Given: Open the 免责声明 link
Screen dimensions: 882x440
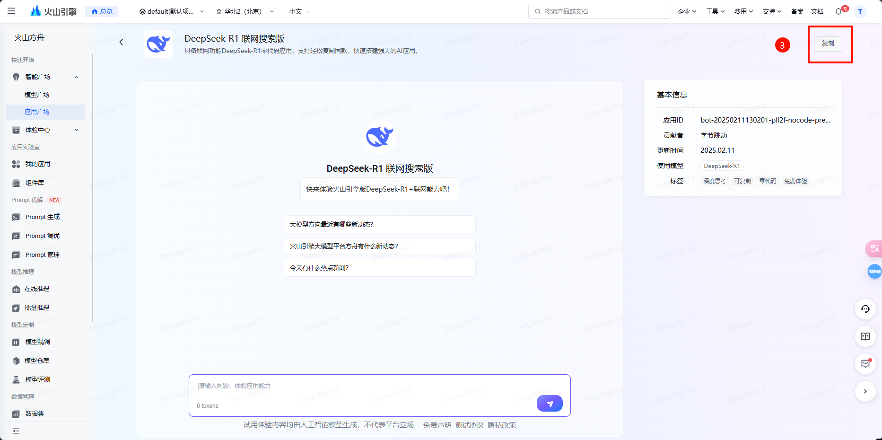Looking at the screenshot, I should (x=437, y=425).
